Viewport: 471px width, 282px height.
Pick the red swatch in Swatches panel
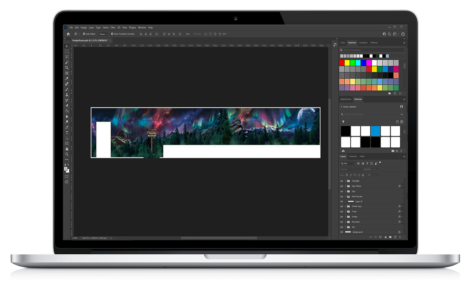342,63
